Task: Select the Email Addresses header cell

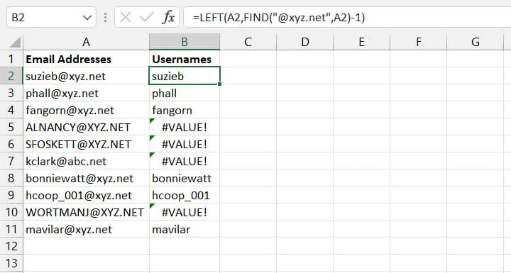Action: tap(86, 59)
